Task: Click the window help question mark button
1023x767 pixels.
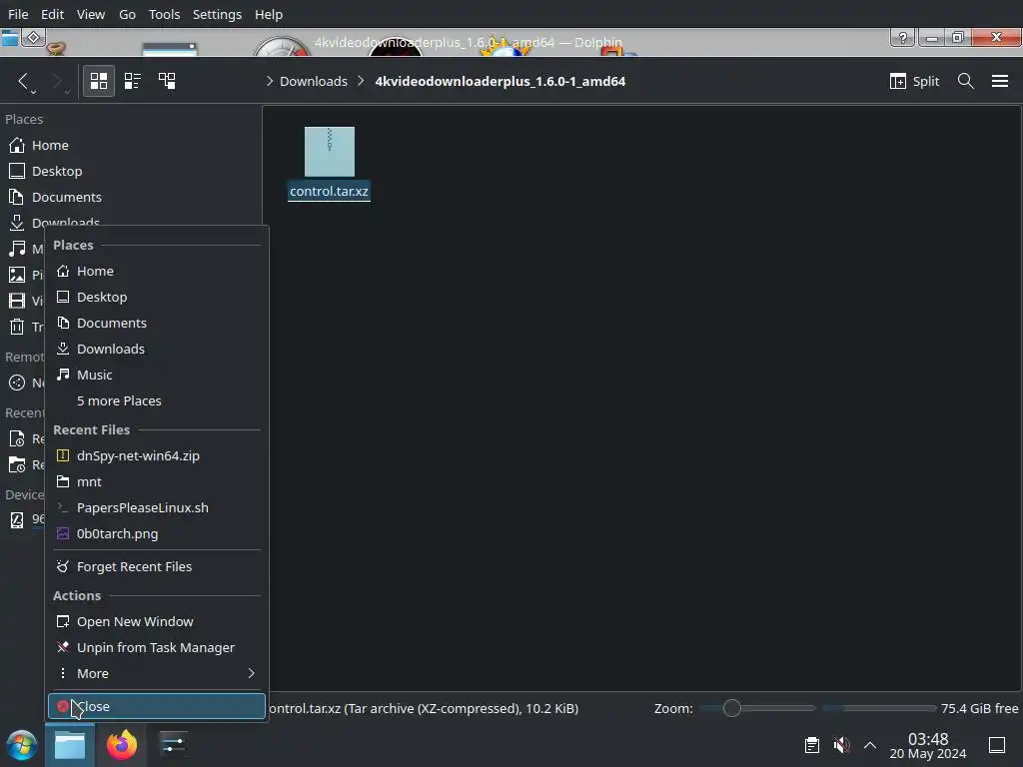Action: click(x=903, y=38)
